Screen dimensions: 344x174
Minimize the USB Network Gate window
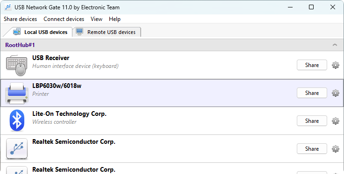coord(290,7)
